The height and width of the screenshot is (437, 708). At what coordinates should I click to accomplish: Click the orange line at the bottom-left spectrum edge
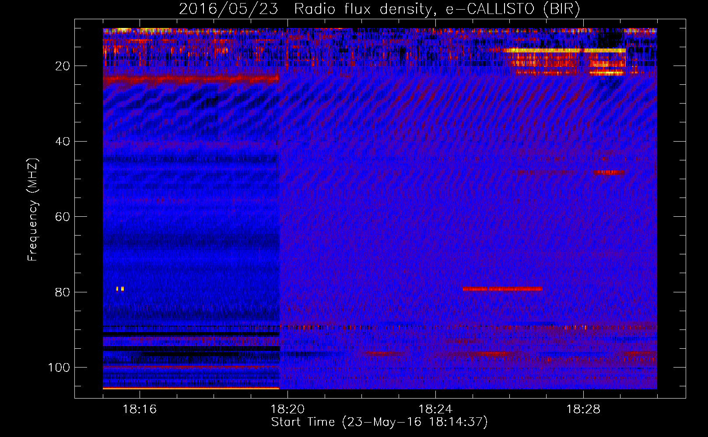(x=191, y=388)
